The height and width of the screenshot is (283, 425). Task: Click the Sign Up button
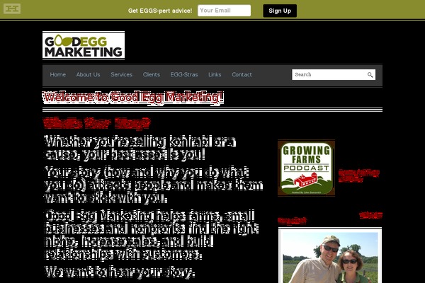pyautogui.click(x=280, y=11)
